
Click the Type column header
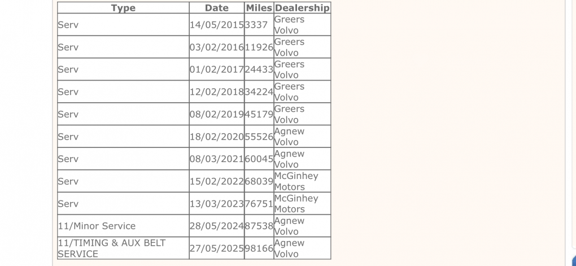point(123,8)
